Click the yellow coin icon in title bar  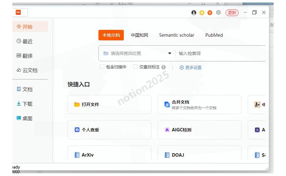coord(202,13)
